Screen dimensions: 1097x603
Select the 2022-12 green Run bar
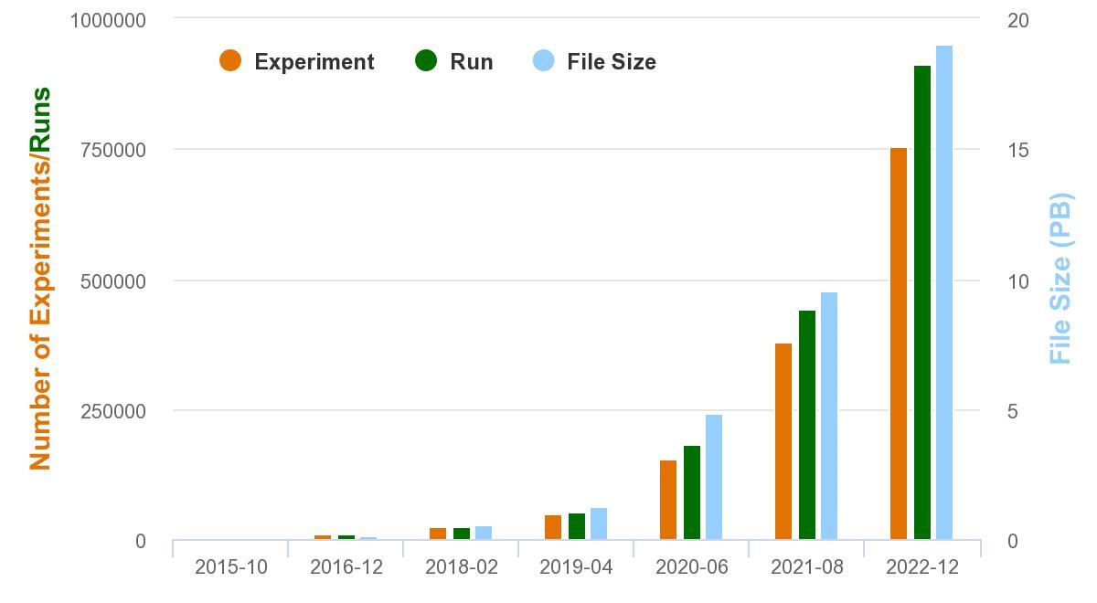tap(921, 302)
